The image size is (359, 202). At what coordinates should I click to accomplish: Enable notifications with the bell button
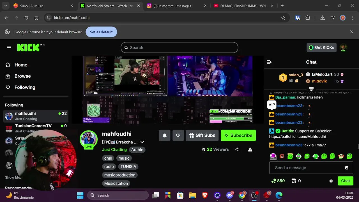point(165,135)
